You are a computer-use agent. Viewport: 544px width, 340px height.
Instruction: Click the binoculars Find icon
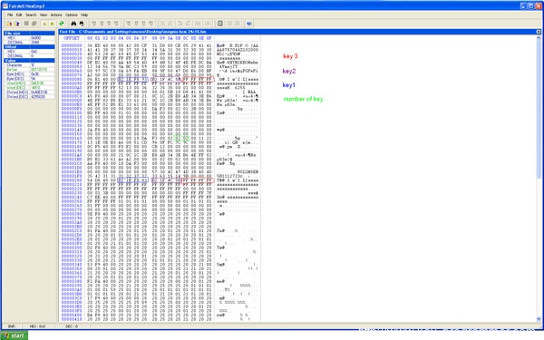73,24
